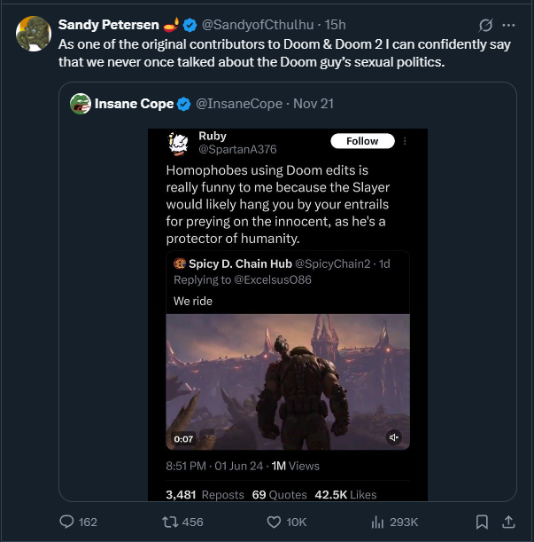Reply to Sandy Petersen's tweet
The width and height of the screenshot is (534, 542).
66,522
